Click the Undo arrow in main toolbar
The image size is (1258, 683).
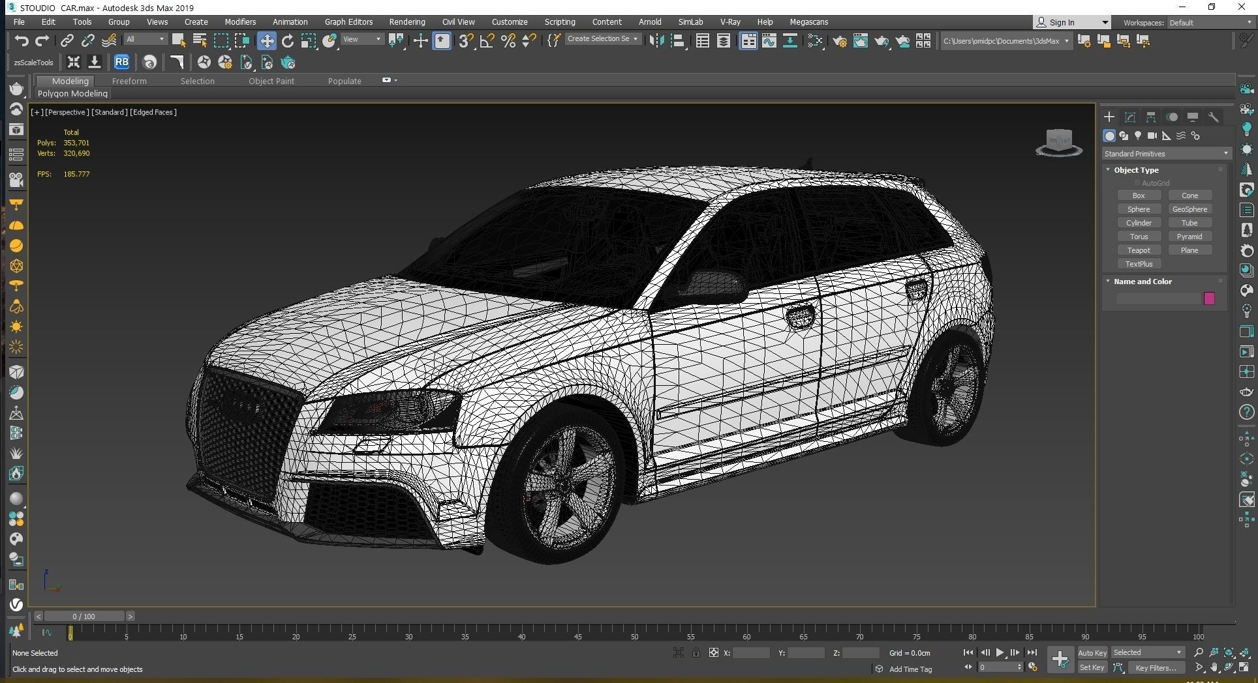[x=22, y=41]
